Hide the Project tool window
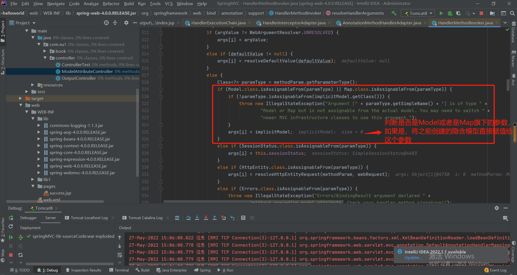517x275 pixels. pyautogui.click(x=135, y=23)
